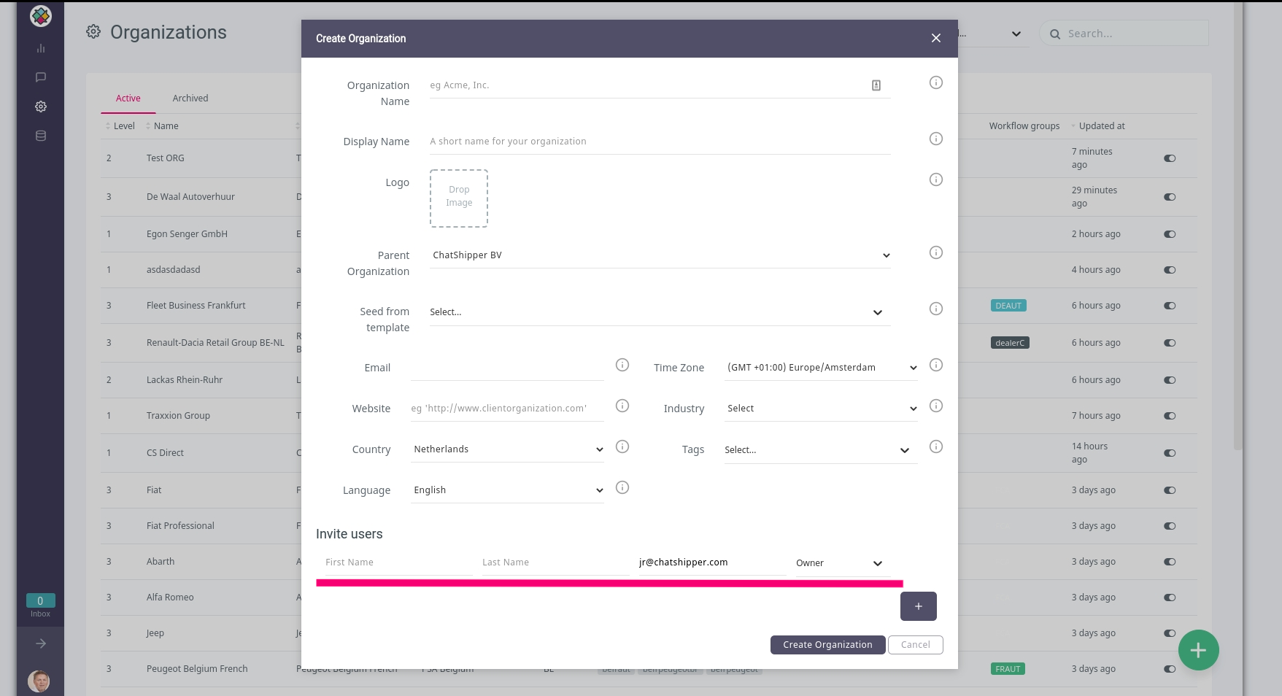Toggle the Test ORG row switch
Viewport: 1282px width, 696px height.
tap(1170, 158)
